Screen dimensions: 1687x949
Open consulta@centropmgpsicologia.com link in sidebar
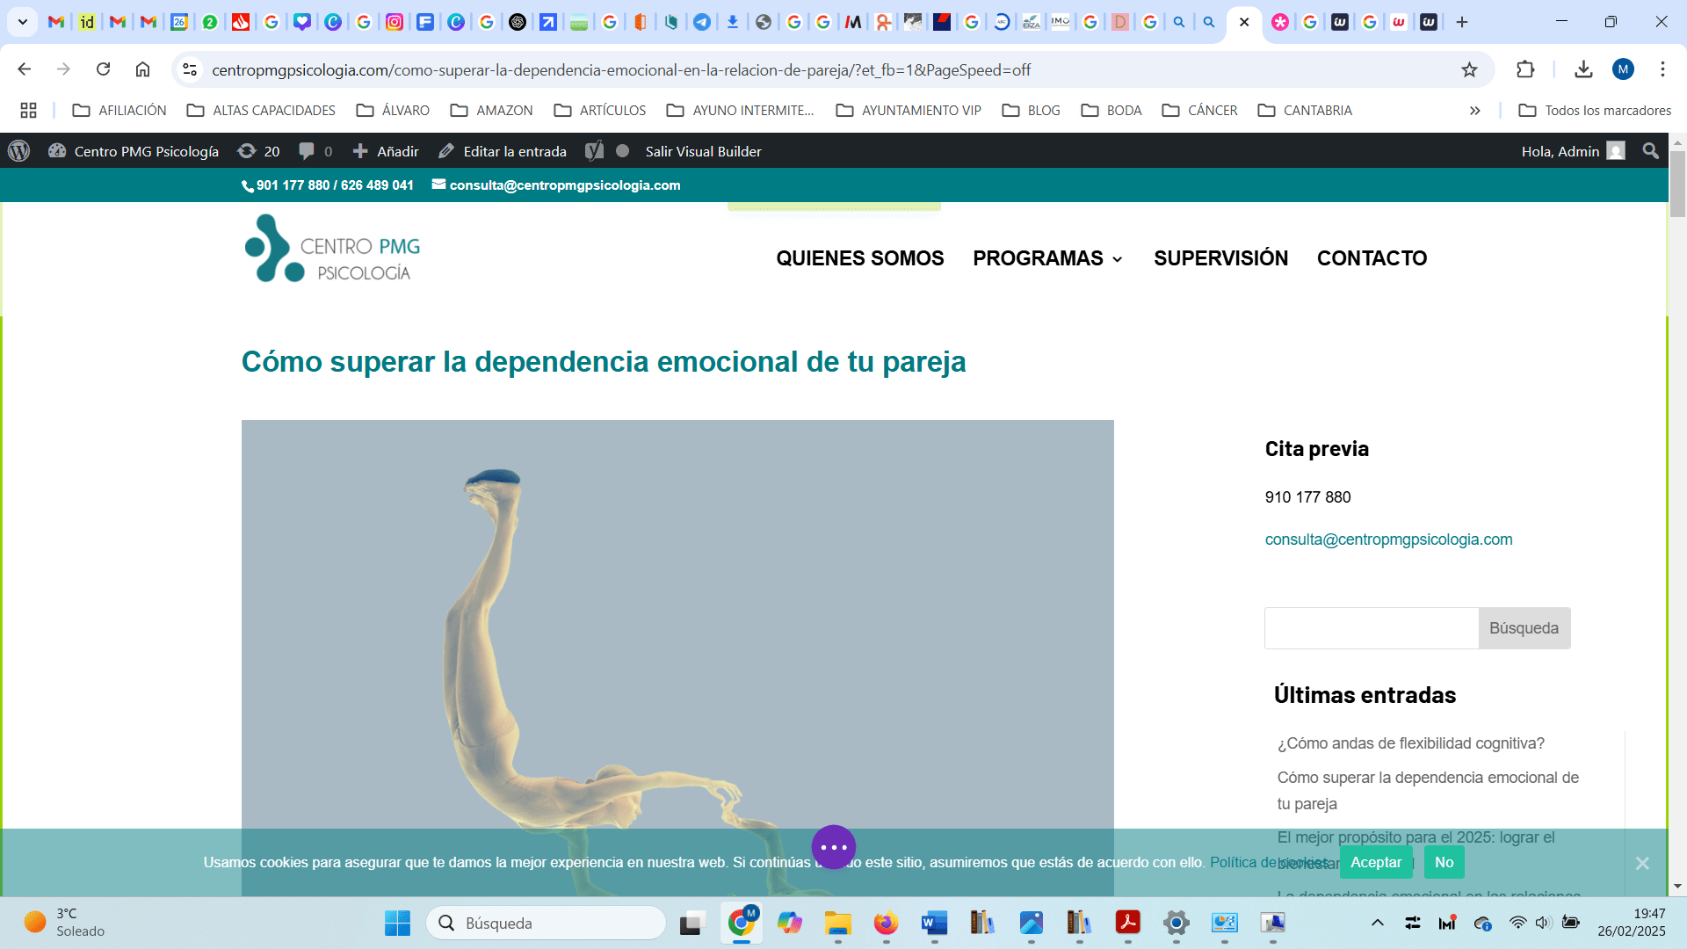[1388, 540]
